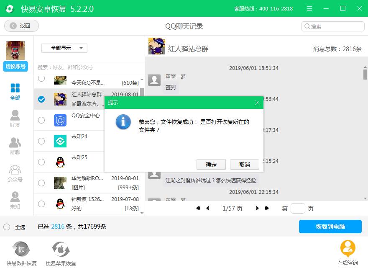Click the sender avatar next to 签到
Screen dimensions: 368x268
click(154, 80)
